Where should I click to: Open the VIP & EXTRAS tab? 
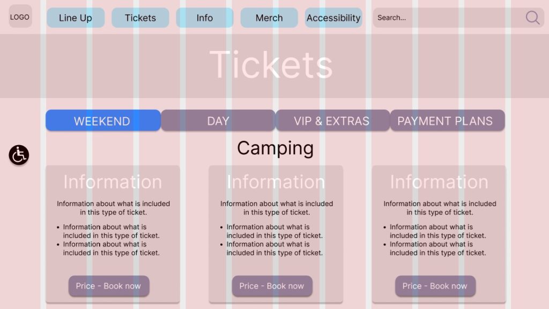[x=332, y=120]
